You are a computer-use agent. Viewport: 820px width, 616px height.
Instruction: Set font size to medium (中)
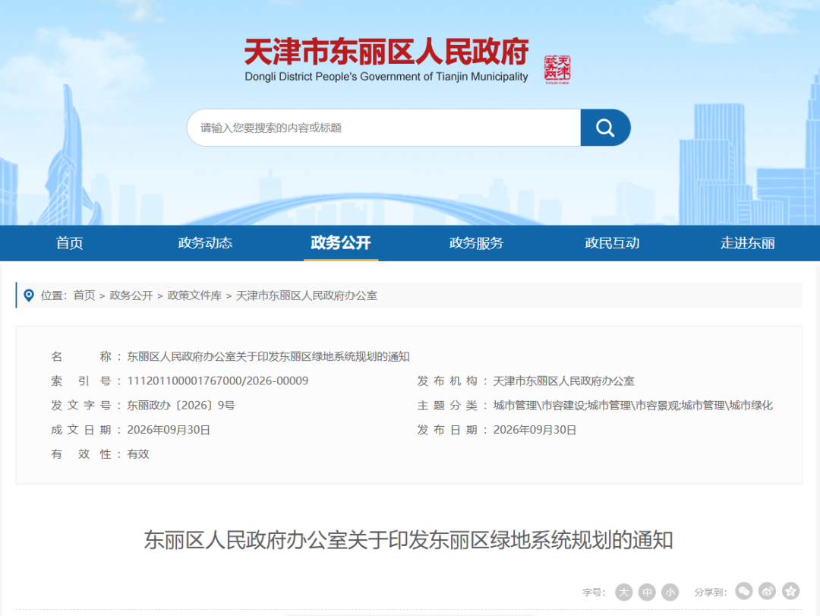647,592
